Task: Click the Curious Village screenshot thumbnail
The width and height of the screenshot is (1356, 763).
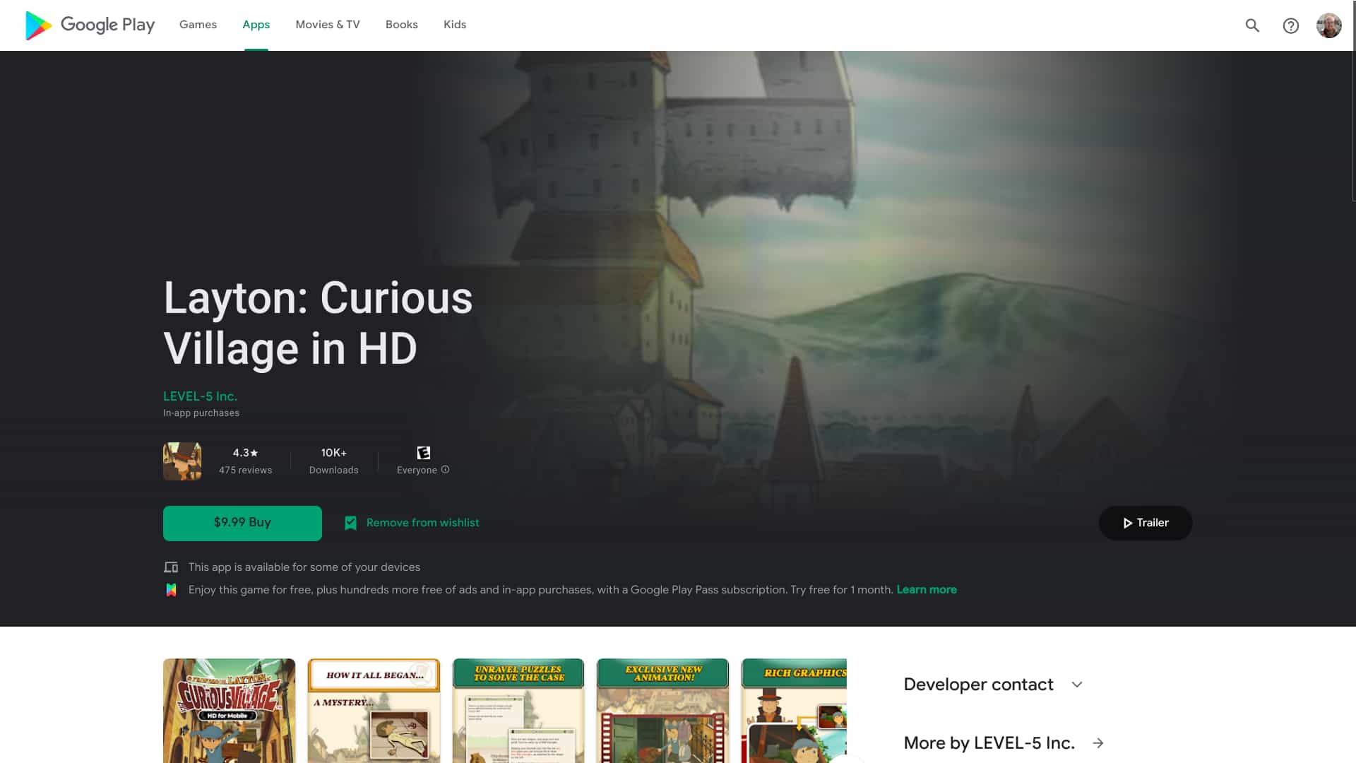Action: point(229,711)
